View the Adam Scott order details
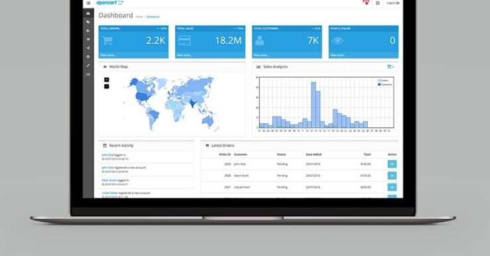 (x=392, y=176)
